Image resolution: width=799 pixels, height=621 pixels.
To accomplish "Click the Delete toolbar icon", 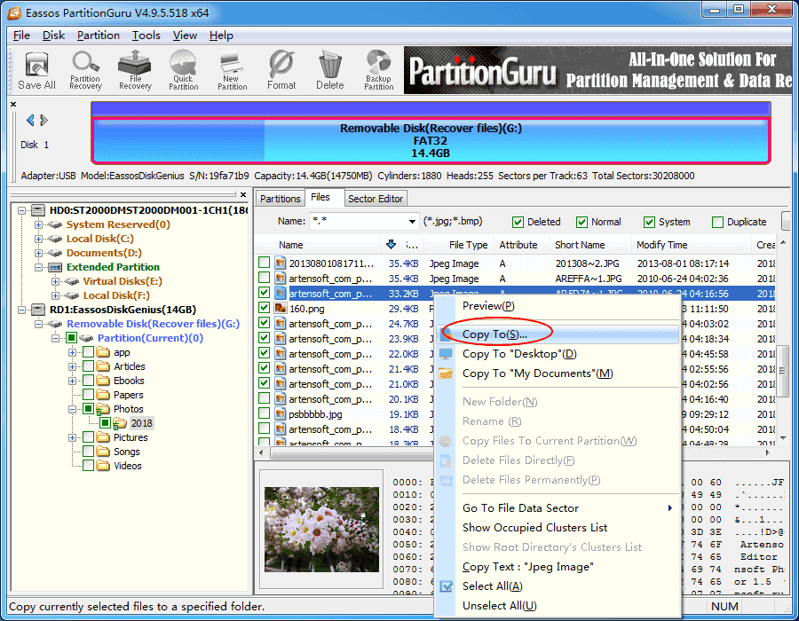I will [329, 71].
